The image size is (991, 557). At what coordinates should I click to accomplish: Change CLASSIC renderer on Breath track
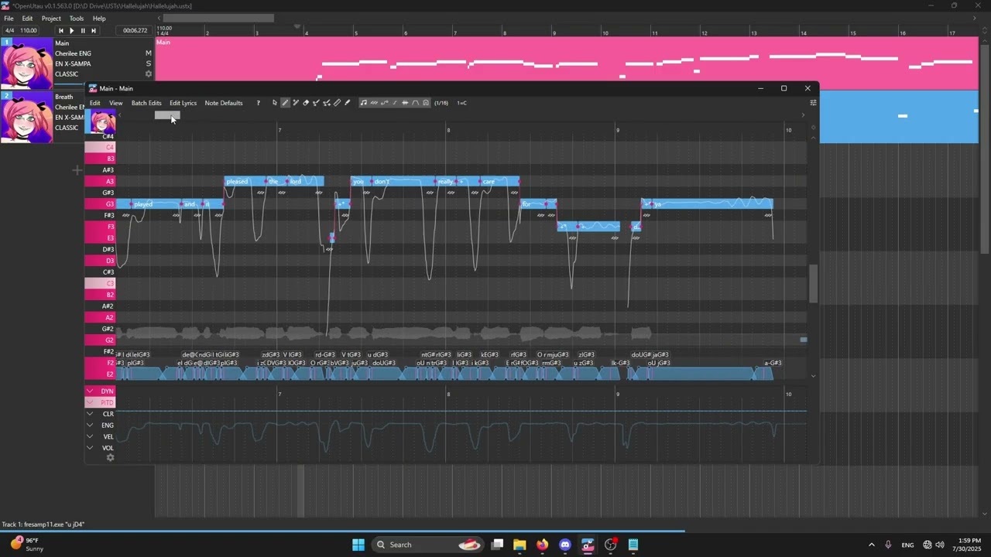pyautogui.click(x=67, y=128)
